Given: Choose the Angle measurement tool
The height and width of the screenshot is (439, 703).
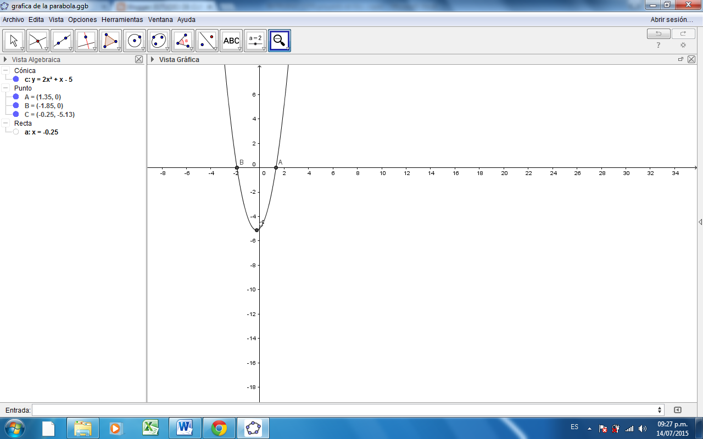Looking at the screenshot, I should (x=183, y=40).
